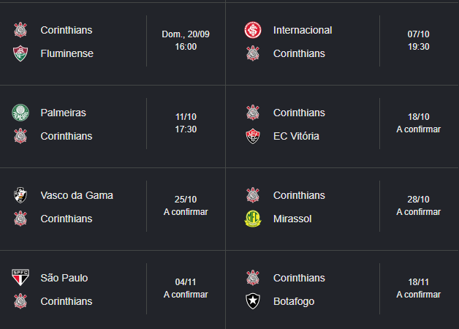Viewport: 459px width, 329px height.
Task: Click the 18/11 A confirmar match date
Action: click(x=419, y=288)
